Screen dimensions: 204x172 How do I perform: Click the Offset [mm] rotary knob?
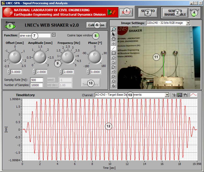pos(15,57)
